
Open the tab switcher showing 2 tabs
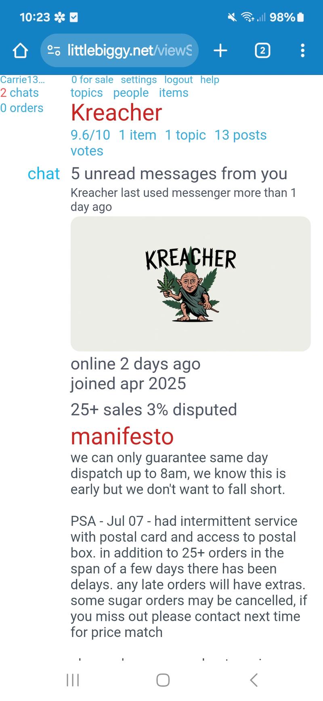[x=262, y=51]
